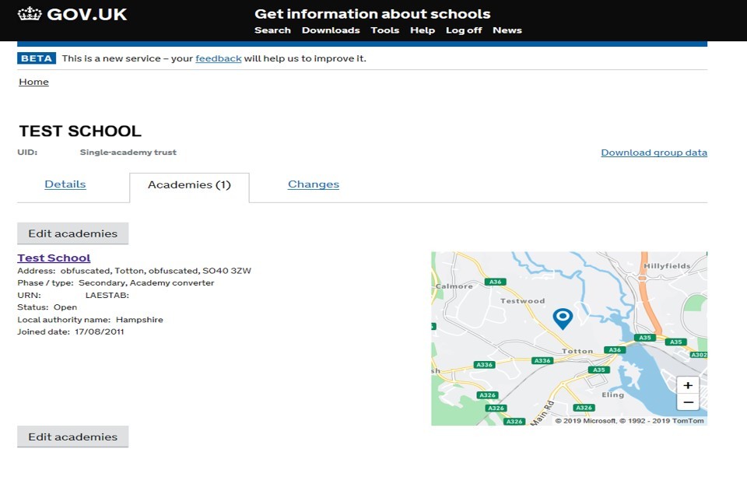
Task: Open the Downloads page
Action: point(331,30)
